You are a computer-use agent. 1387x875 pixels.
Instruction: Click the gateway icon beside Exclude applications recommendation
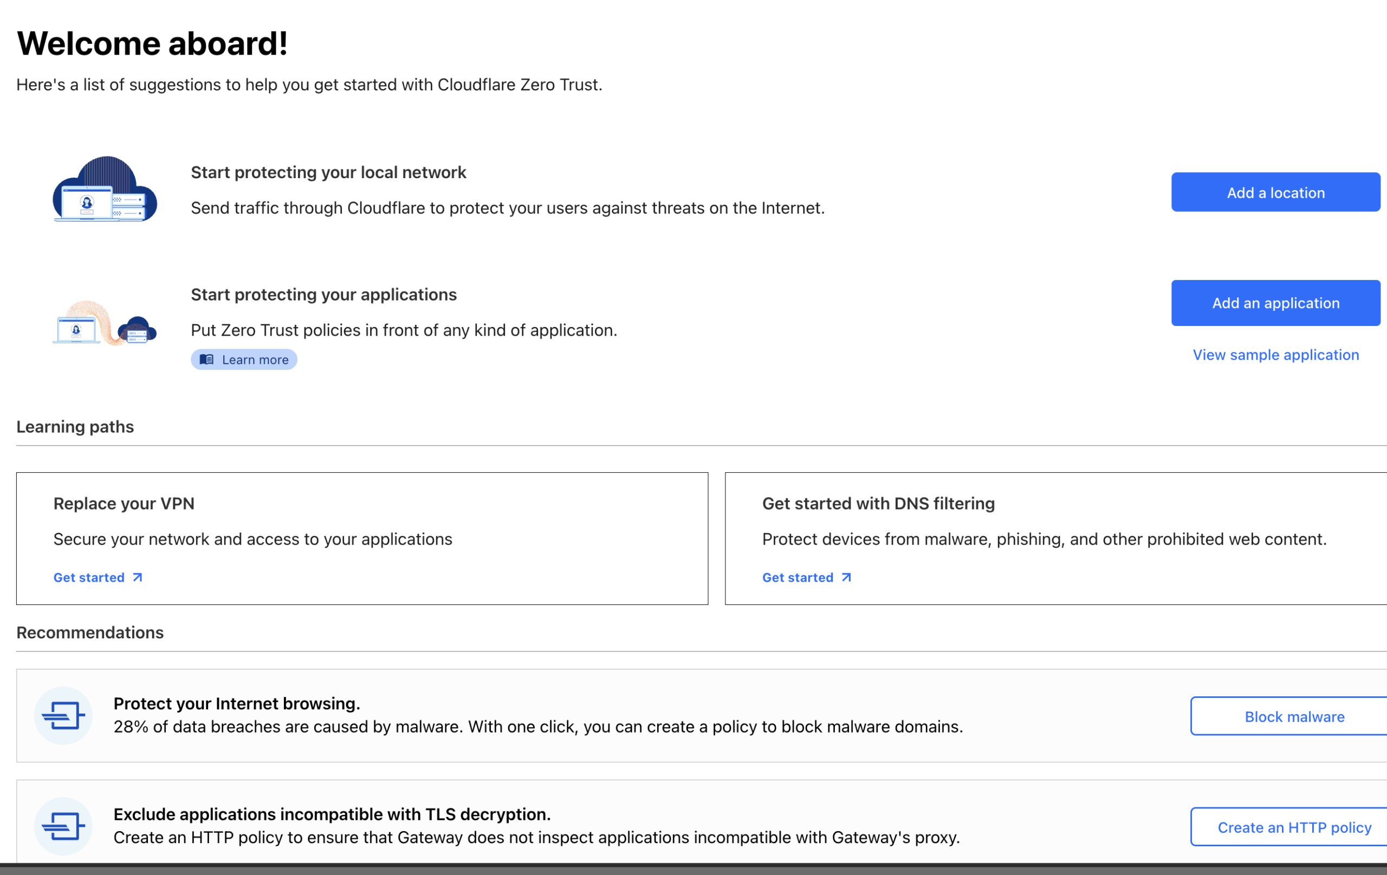pyautogui.click(x=63, y=826)
